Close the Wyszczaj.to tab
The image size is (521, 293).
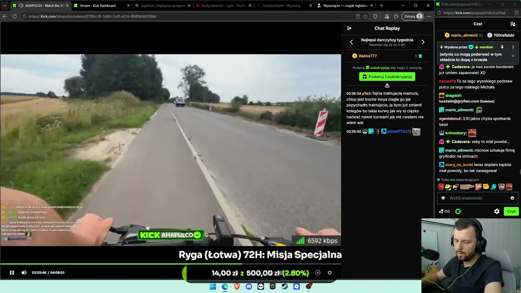[x=371, y=6]
